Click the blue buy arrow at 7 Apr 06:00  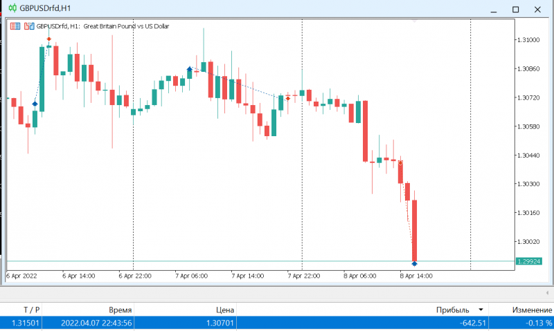[189, 68]
